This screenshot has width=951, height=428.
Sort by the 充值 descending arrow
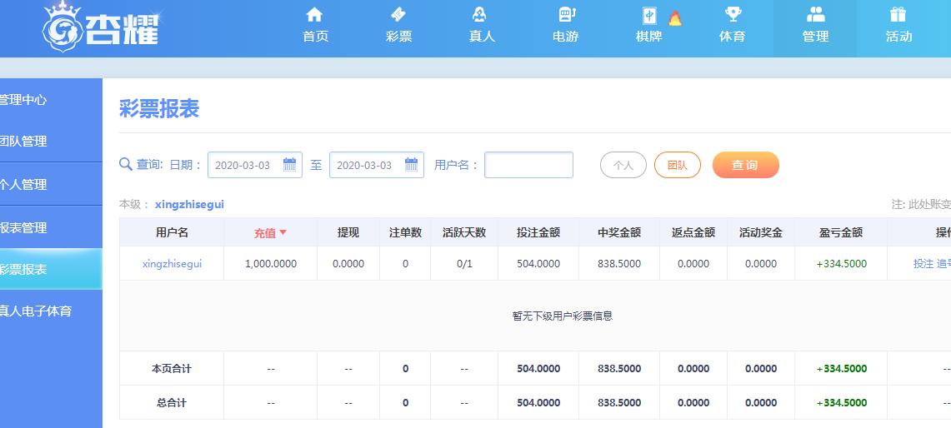point(283,232)
